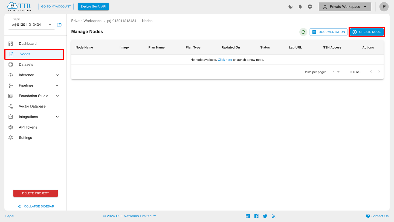Open the top bar settings gear

click(310, 7)
